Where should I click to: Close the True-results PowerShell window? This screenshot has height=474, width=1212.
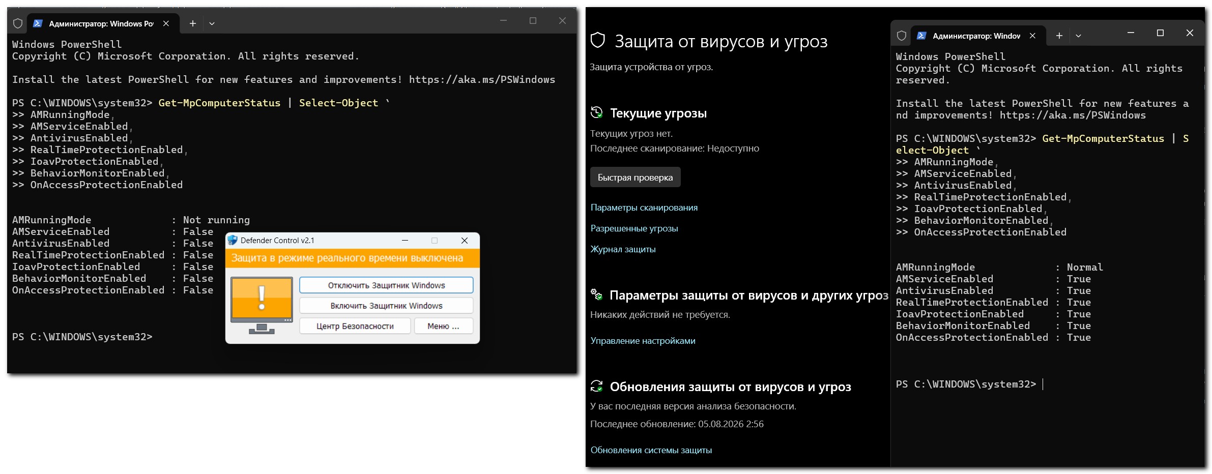pos(1190,33)
